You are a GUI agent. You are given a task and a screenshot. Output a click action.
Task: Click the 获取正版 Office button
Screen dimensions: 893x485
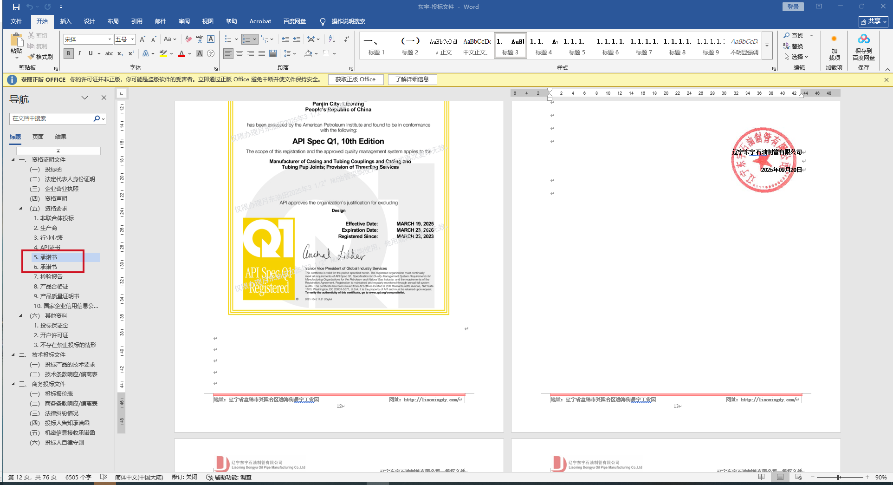[356, 79]
